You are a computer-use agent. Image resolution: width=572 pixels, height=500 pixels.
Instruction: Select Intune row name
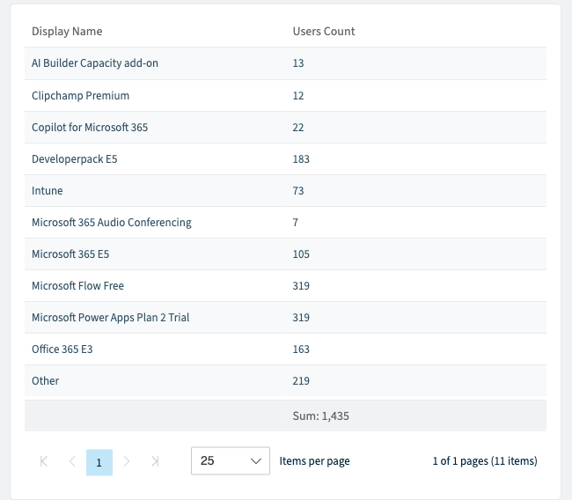click(x=47, y=191)
